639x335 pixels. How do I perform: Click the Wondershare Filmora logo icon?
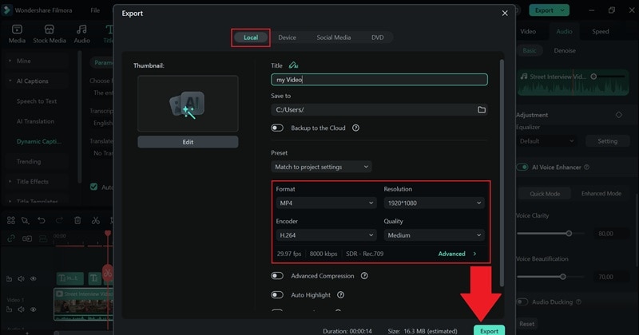coord(6,10)
